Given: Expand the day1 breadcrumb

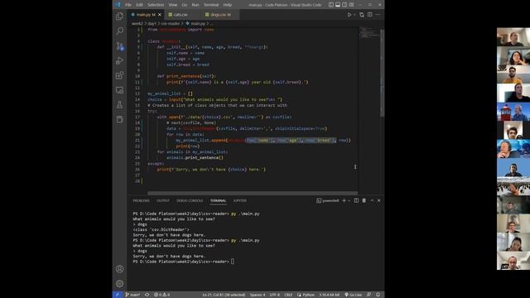Looking at the screenshot, I should [152, 24].
